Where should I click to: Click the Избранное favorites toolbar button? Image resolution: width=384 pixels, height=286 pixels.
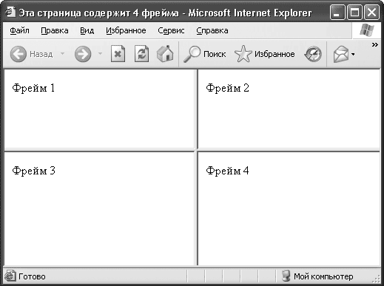coord(265,54)
